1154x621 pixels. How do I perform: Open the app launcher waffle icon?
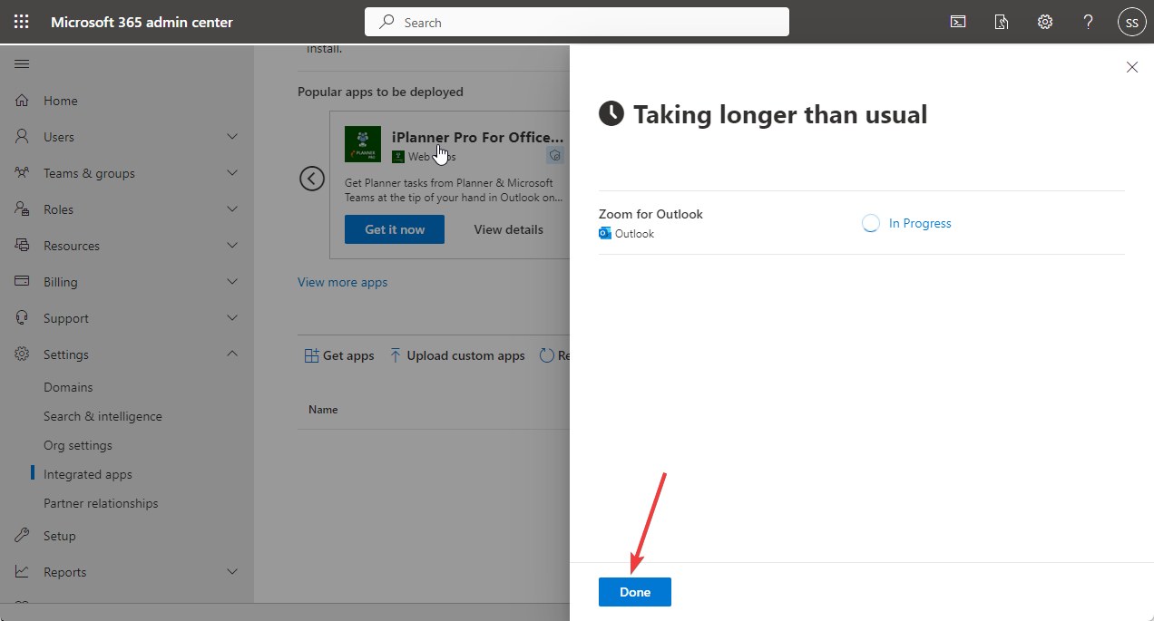[x=21, y=21]
